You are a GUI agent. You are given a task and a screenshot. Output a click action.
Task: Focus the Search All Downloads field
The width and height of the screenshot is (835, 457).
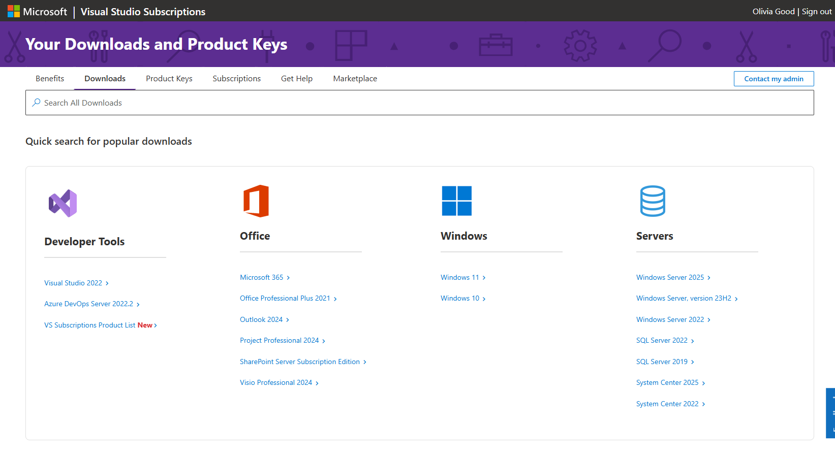click(420, 103)
